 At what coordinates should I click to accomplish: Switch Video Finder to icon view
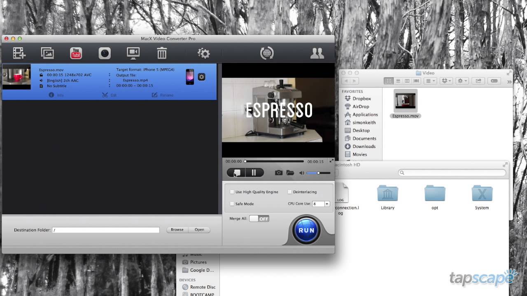click(389, 81)
